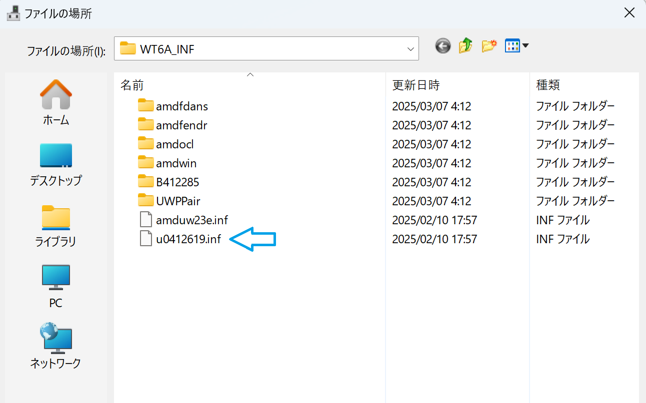
Task: Click the Back navigation arrow icon
Action: click(x=443, y=46)
